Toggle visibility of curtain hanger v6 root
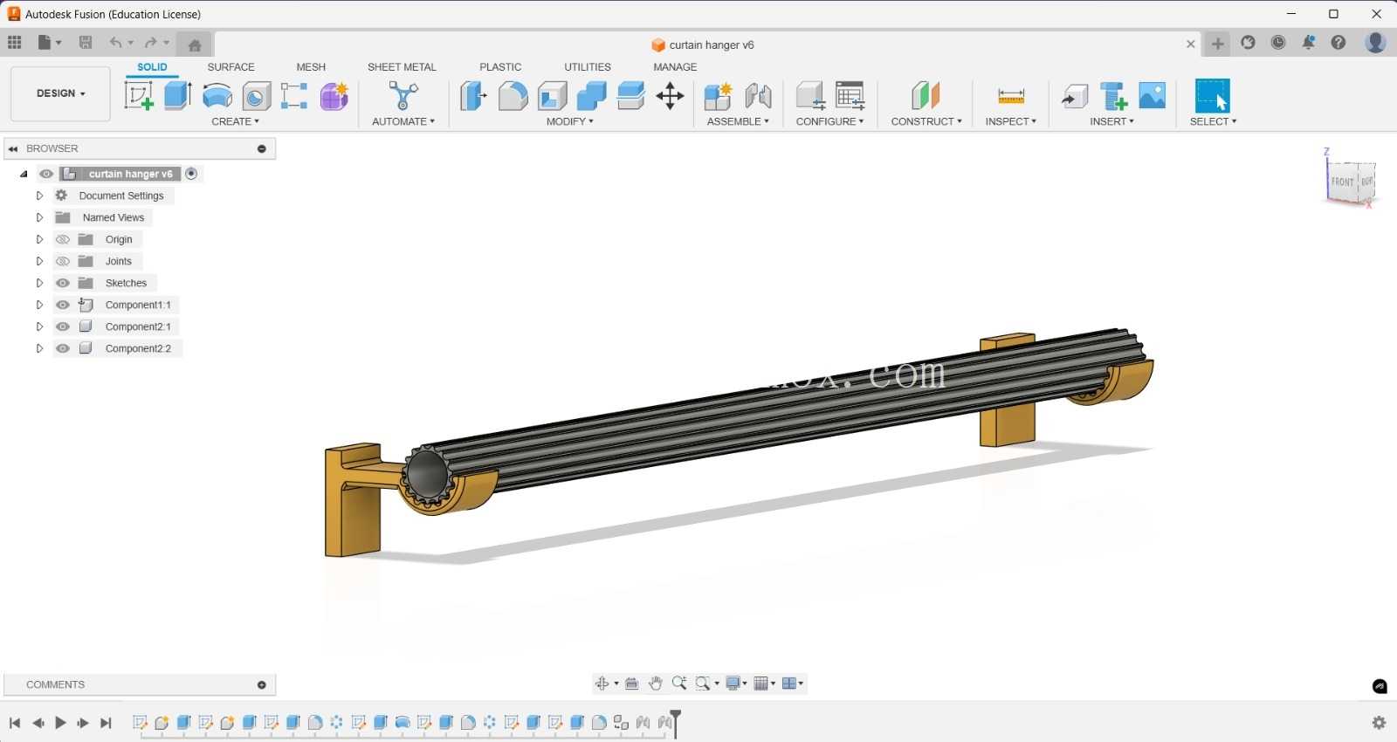 (x=46, y=174)
